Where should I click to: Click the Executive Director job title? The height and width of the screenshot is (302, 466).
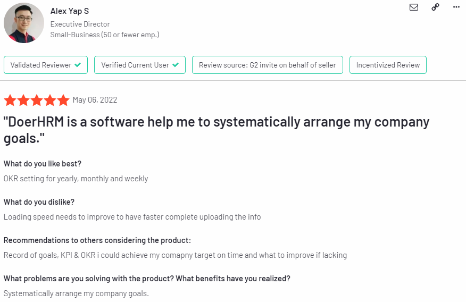click(80, 24)
